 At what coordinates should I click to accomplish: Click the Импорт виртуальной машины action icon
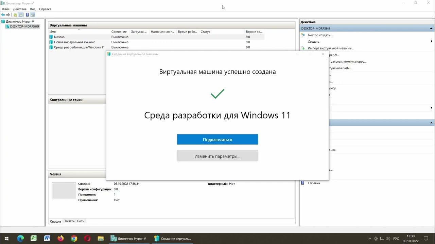pos(303,48)
